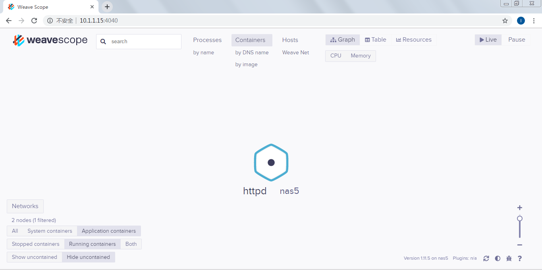Open help via the question mark icon
Image resolution: width=542 pixels, height=270 pixels.
coord(520,259)
